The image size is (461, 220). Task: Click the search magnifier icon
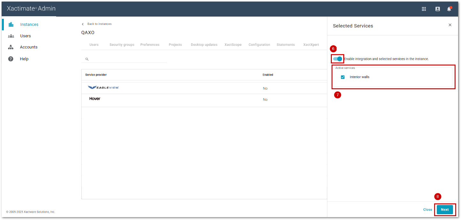click(x=87, y=59)
